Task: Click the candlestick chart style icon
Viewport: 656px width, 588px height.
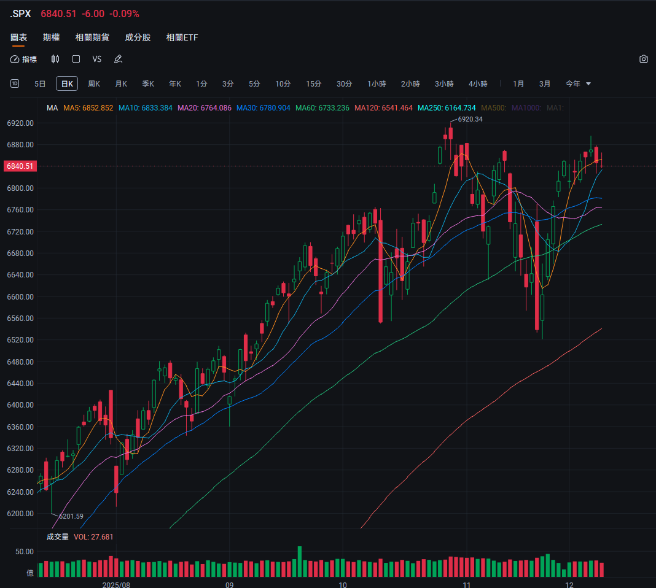Action: 55,59
